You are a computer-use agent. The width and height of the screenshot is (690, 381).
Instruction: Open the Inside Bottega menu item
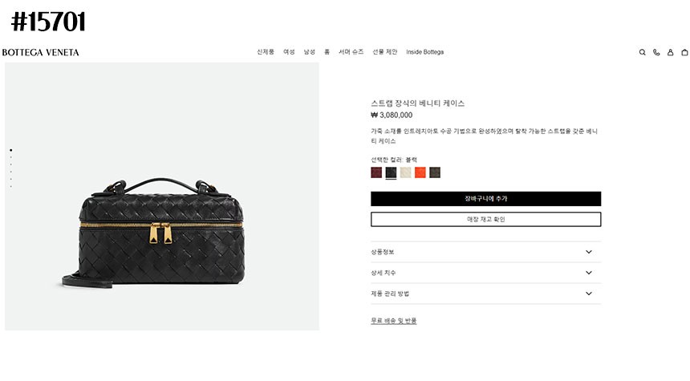pyautogui.click(x=424, y=52)
